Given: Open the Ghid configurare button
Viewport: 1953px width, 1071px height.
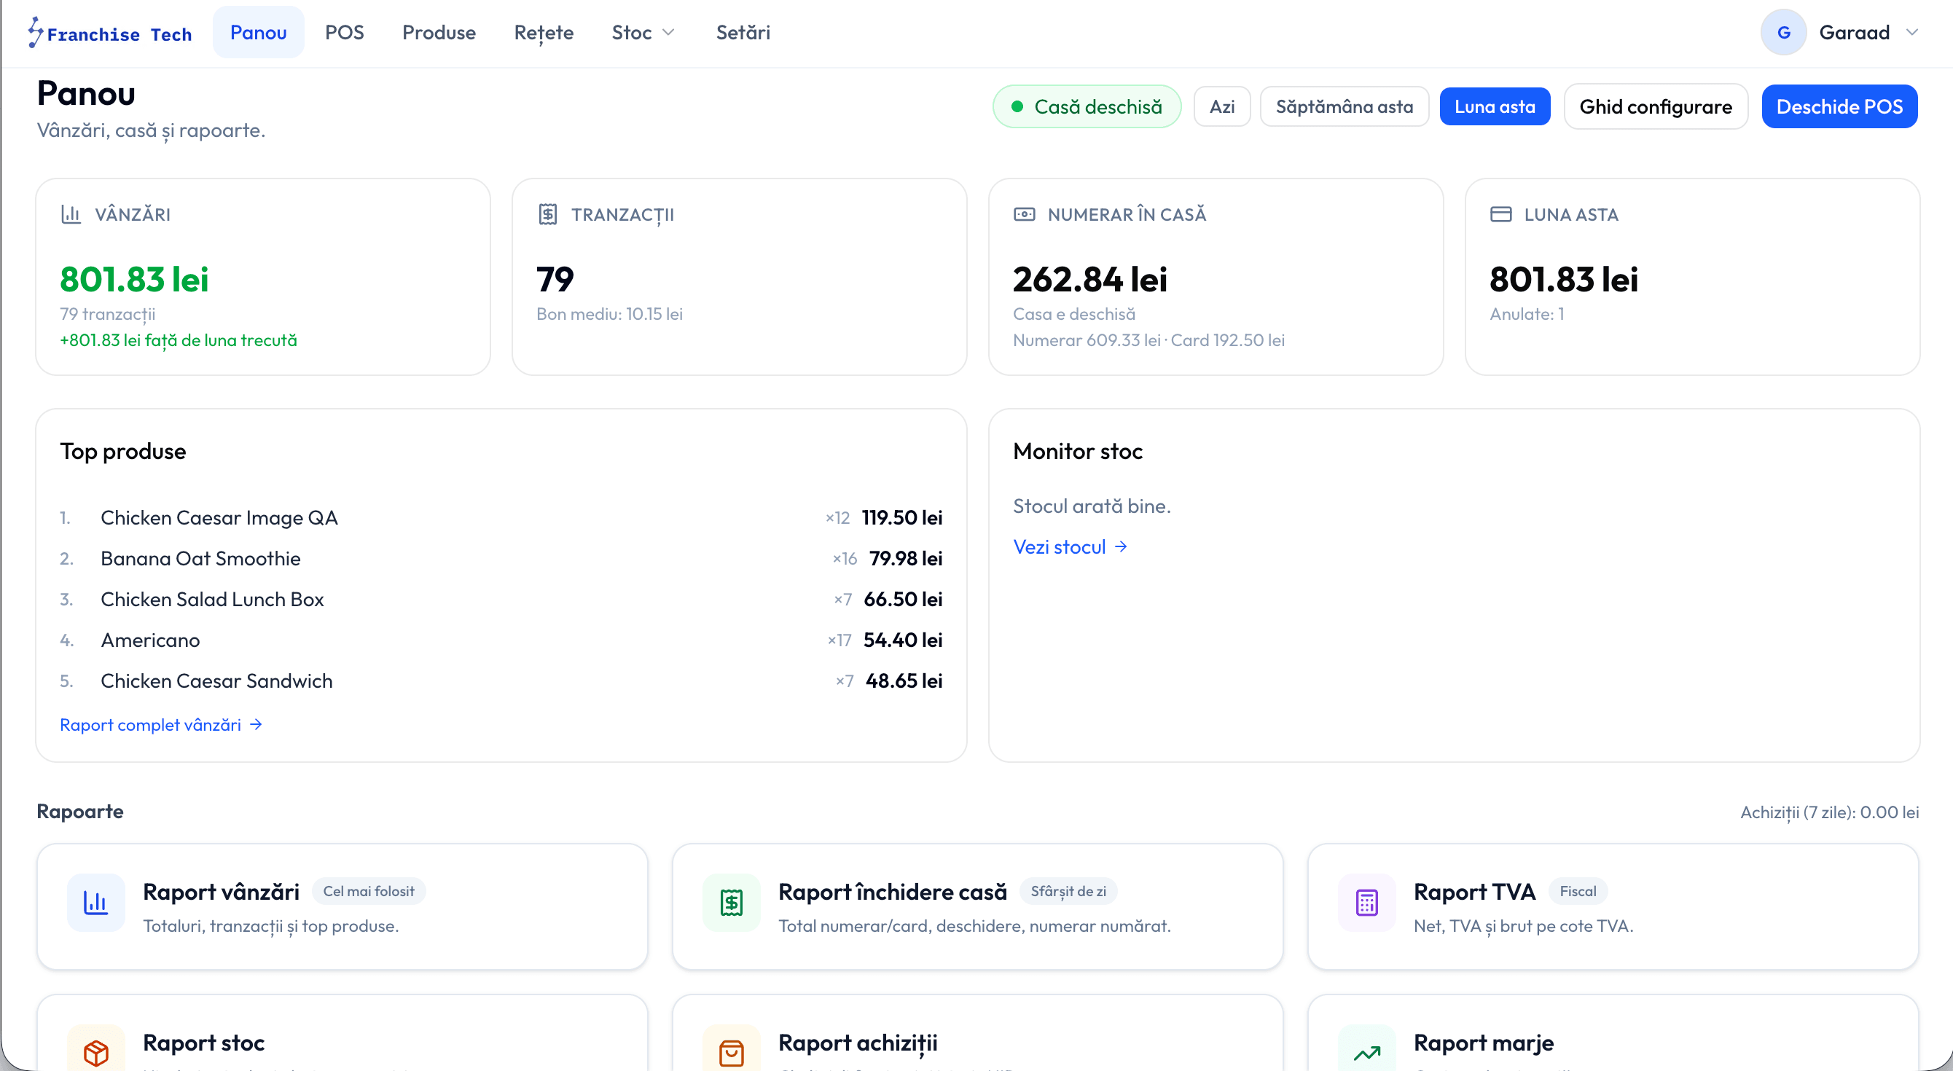Looking at the screenshot, I should click(x=1655, y=107).
